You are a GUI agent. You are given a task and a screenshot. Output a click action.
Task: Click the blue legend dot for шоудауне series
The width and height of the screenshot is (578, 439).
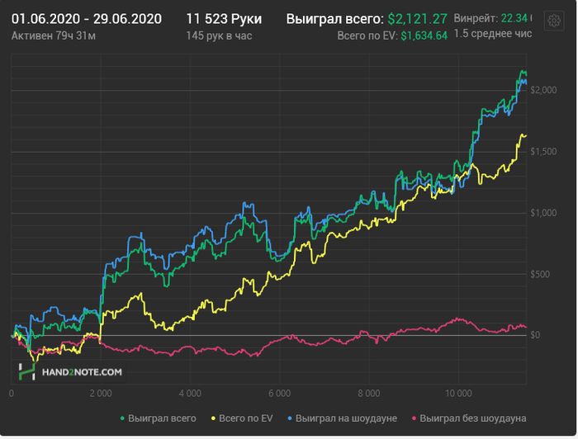click(x=289, y=418)
